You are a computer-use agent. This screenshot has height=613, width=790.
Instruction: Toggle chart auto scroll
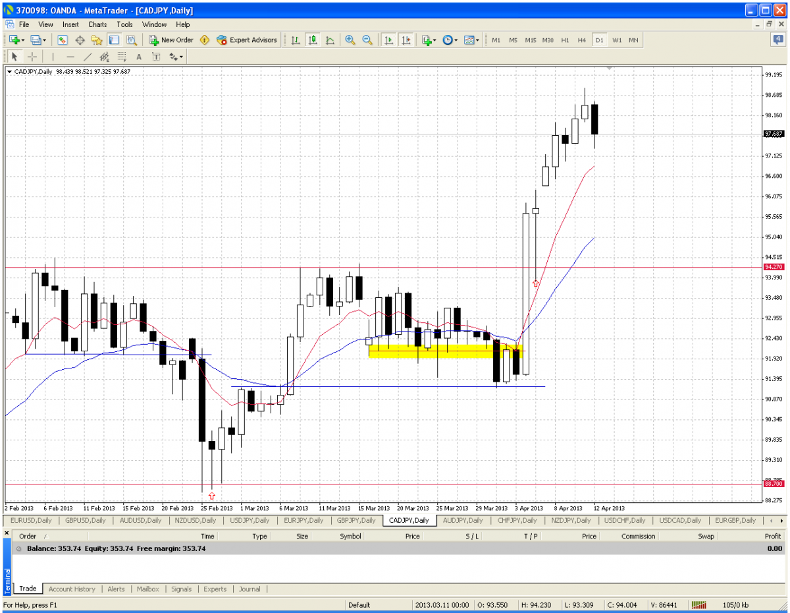(x=388, y=40)
